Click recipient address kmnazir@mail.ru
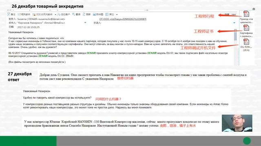 point(54,23)
